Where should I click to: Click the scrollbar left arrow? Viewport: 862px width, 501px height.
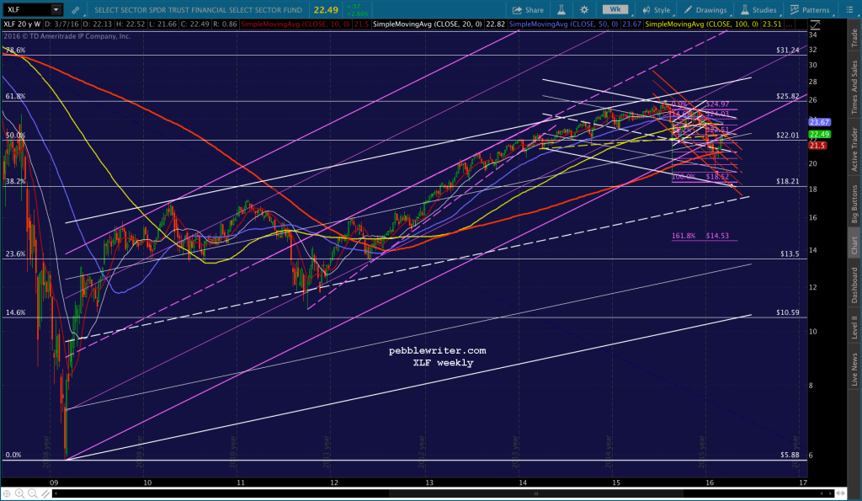[56, 493]
